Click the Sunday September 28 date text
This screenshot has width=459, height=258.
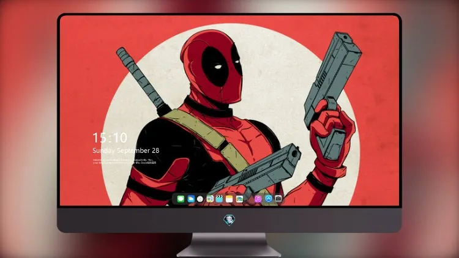point(126,150)
